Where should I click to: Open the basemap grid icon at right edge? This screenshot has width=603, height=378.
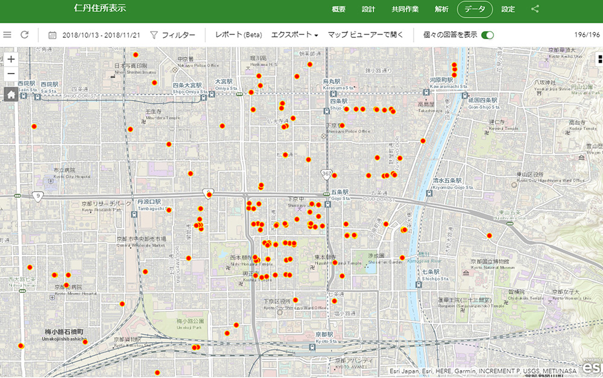coord(599,58)
